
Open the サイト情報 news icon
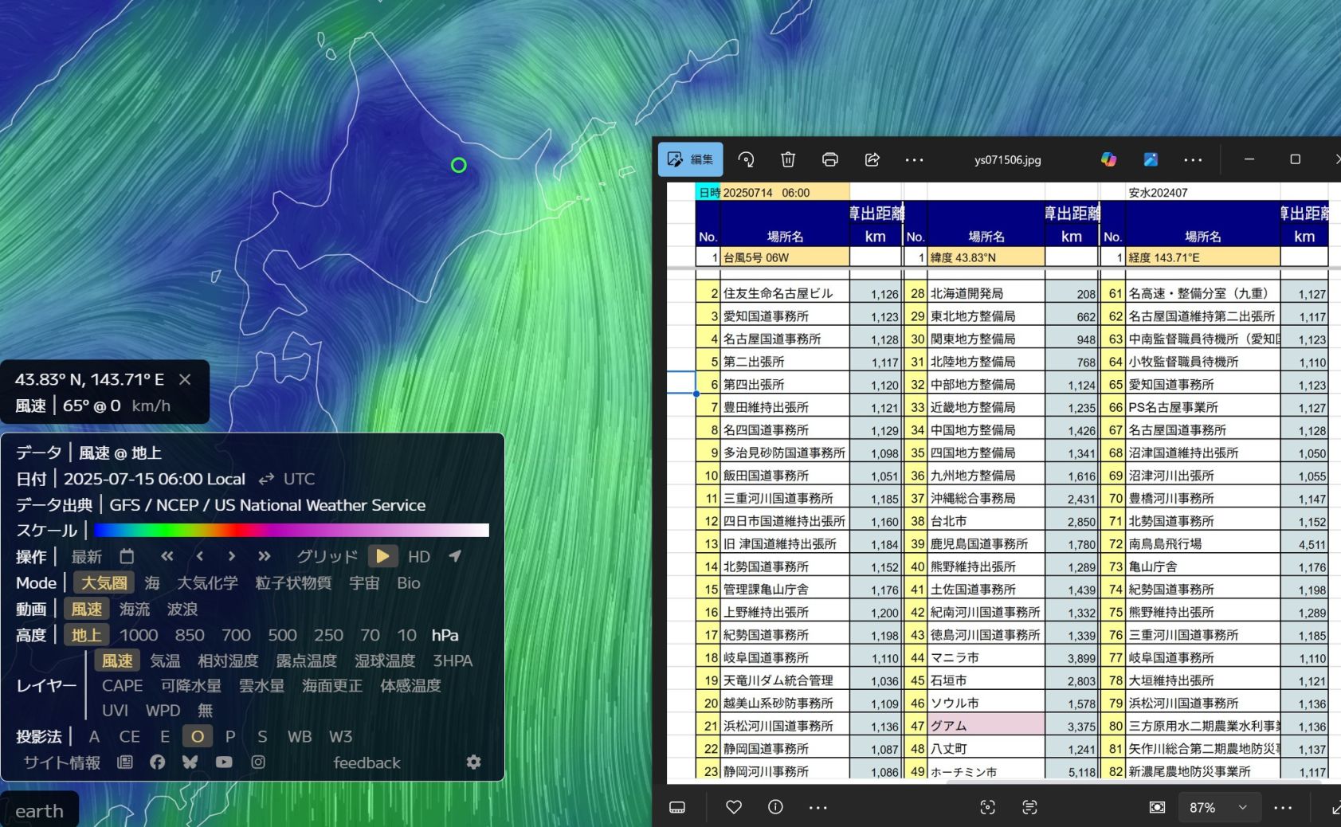124,762
